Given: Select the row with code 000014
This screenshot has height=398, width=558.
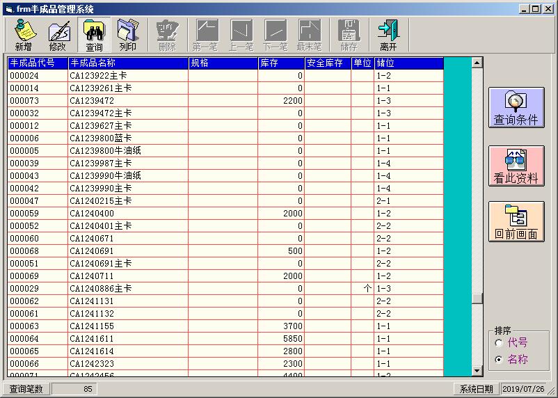Looking at the screenshot, I should (225, 88).
